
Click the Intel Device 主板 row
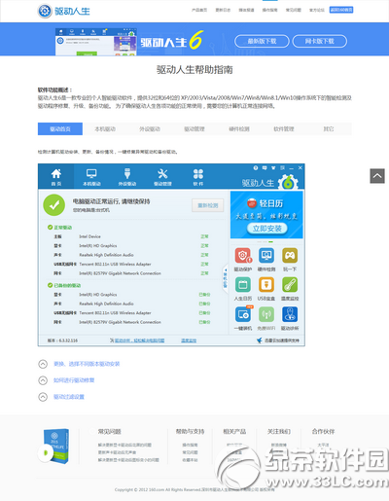131,236
